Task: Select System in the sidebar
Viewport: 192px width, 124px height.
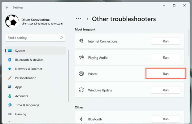Action: (20, 51)
